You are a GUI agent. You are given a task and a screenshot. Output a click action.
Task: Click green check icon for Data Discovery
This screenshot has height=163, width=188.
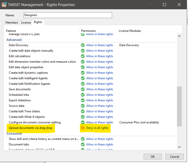[x=83, y=45]
